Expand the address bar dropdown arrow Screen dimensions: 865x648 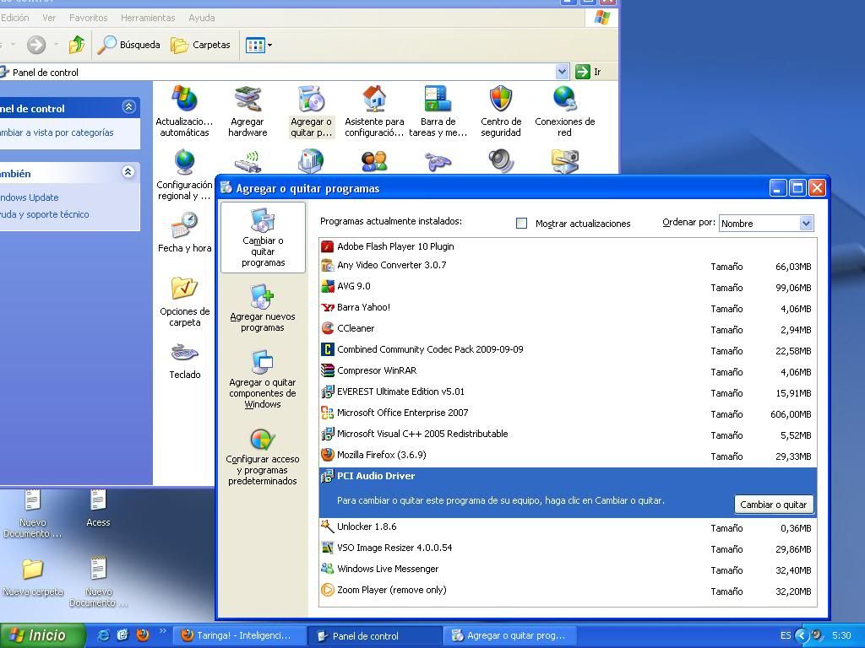tap(562, 72)
